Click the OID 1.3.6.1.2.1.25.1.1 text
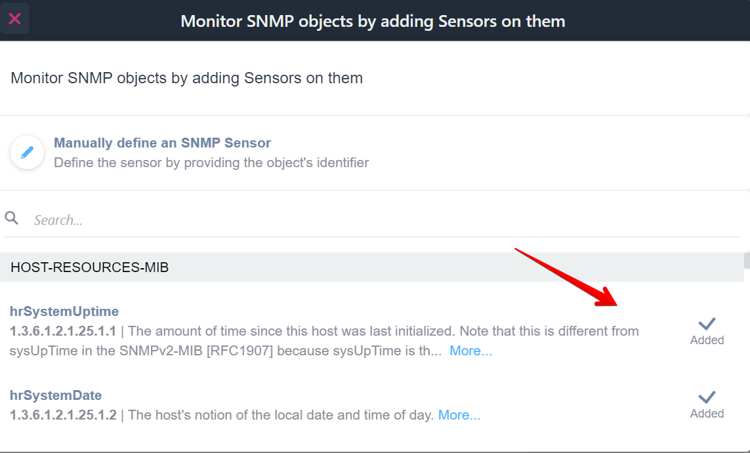The height and width of the screenshot is (453, 750). [63, 331]
